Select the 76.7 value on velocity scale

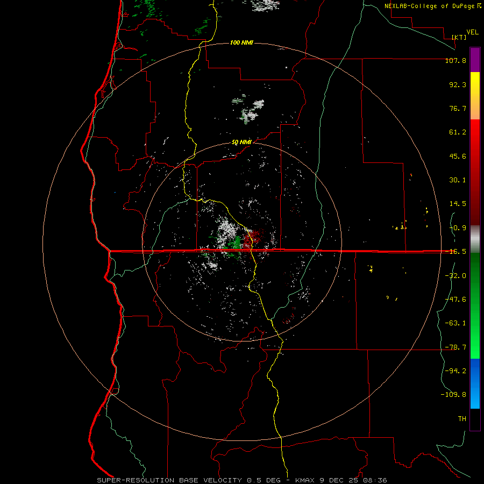(x=458, y=108)
